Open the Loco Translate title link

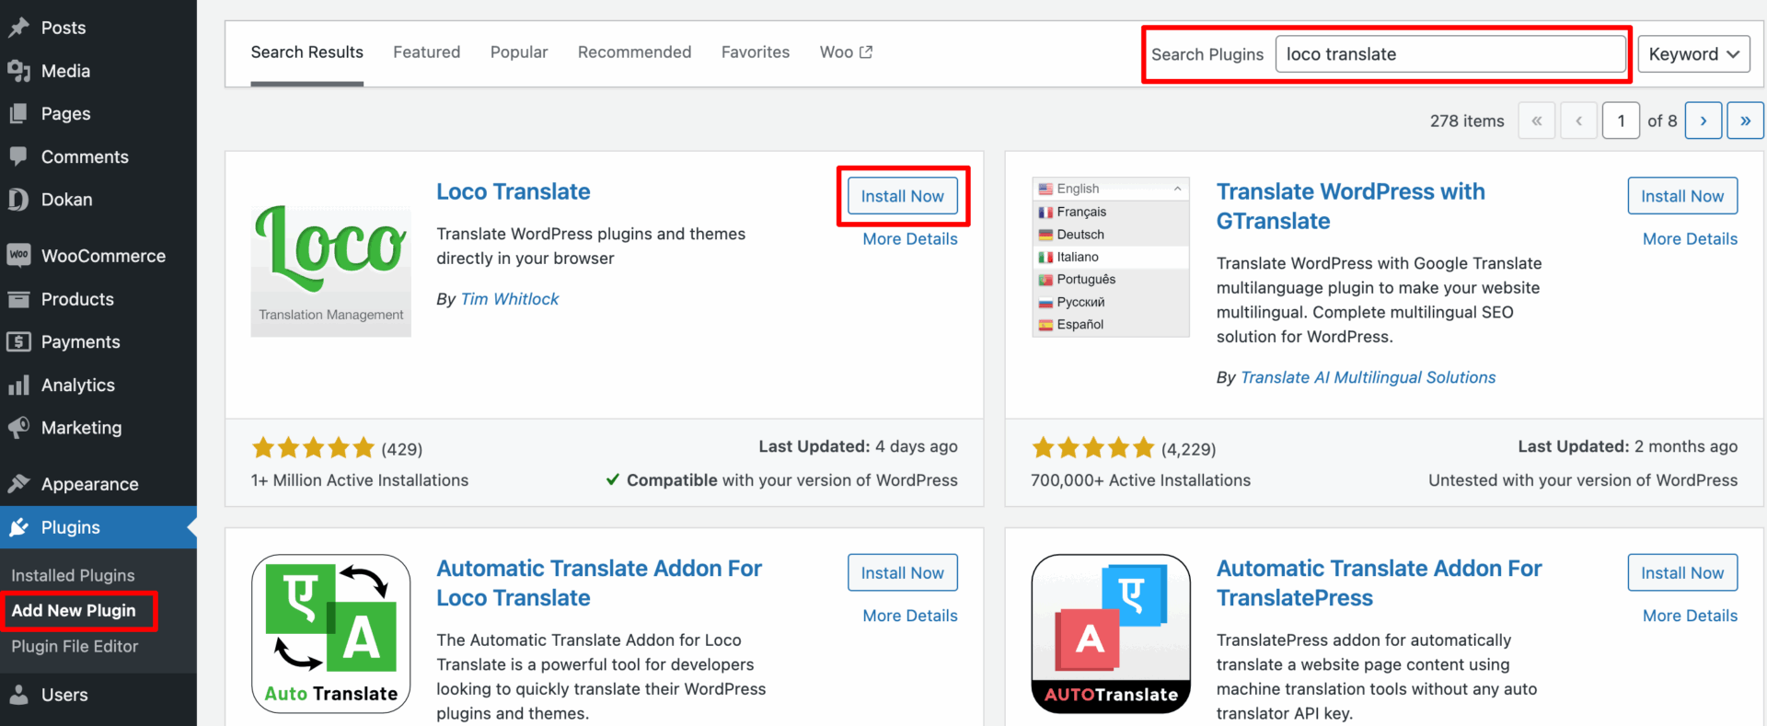pos(514,191)
